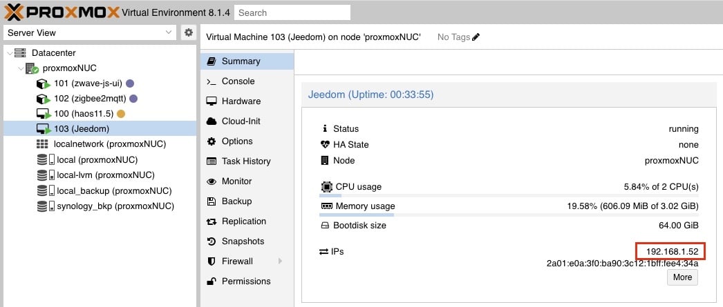
Task: Select container 102 (zigbee2mqtt)
Action: 89,99
